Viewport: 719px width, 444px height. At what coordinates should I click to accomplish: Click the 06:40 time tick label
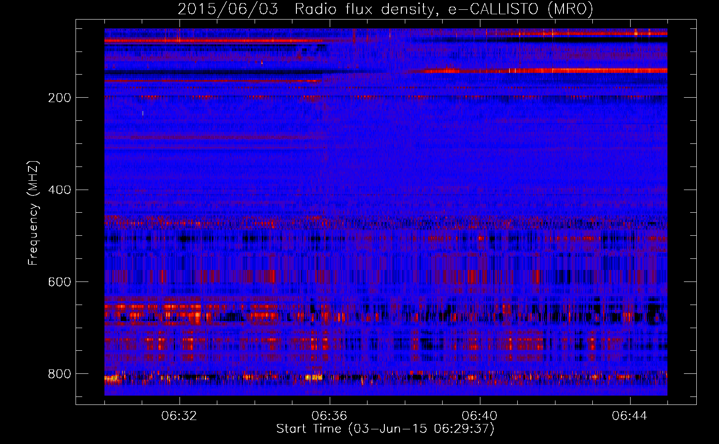click(x=479, y=416)
